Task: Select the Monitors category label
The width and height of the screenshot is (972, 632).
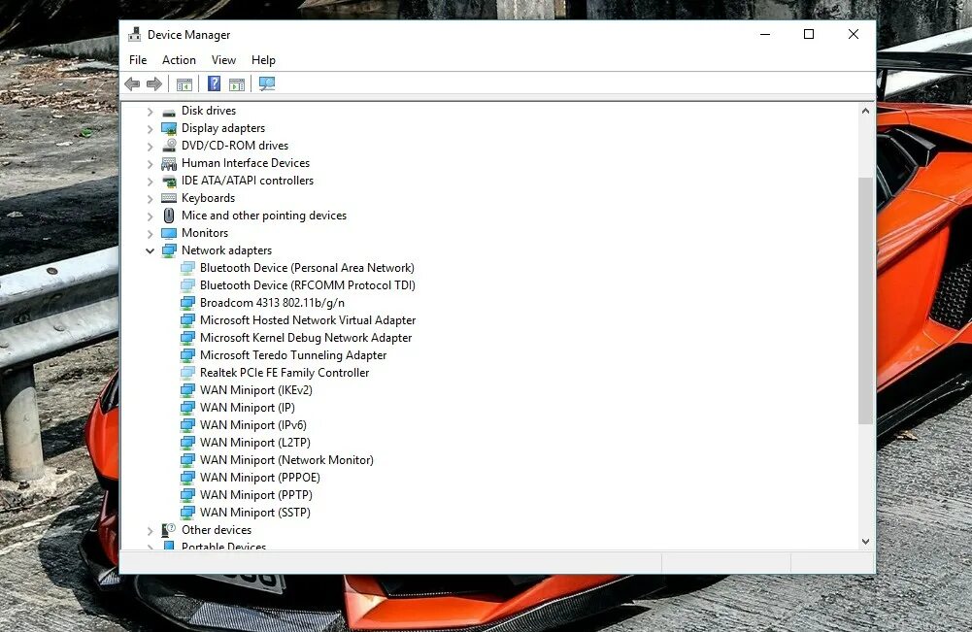Action: pyautogui.click(x=205, y=233)
